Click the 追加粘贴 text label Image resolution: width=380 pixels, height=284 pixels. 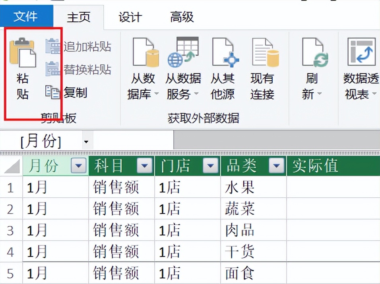pos(87,46)
